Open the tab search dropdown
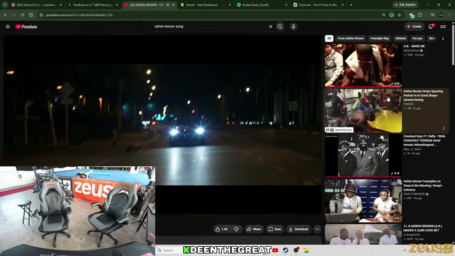The width and height of the screenshot is (455, 256). click(5, 5)
